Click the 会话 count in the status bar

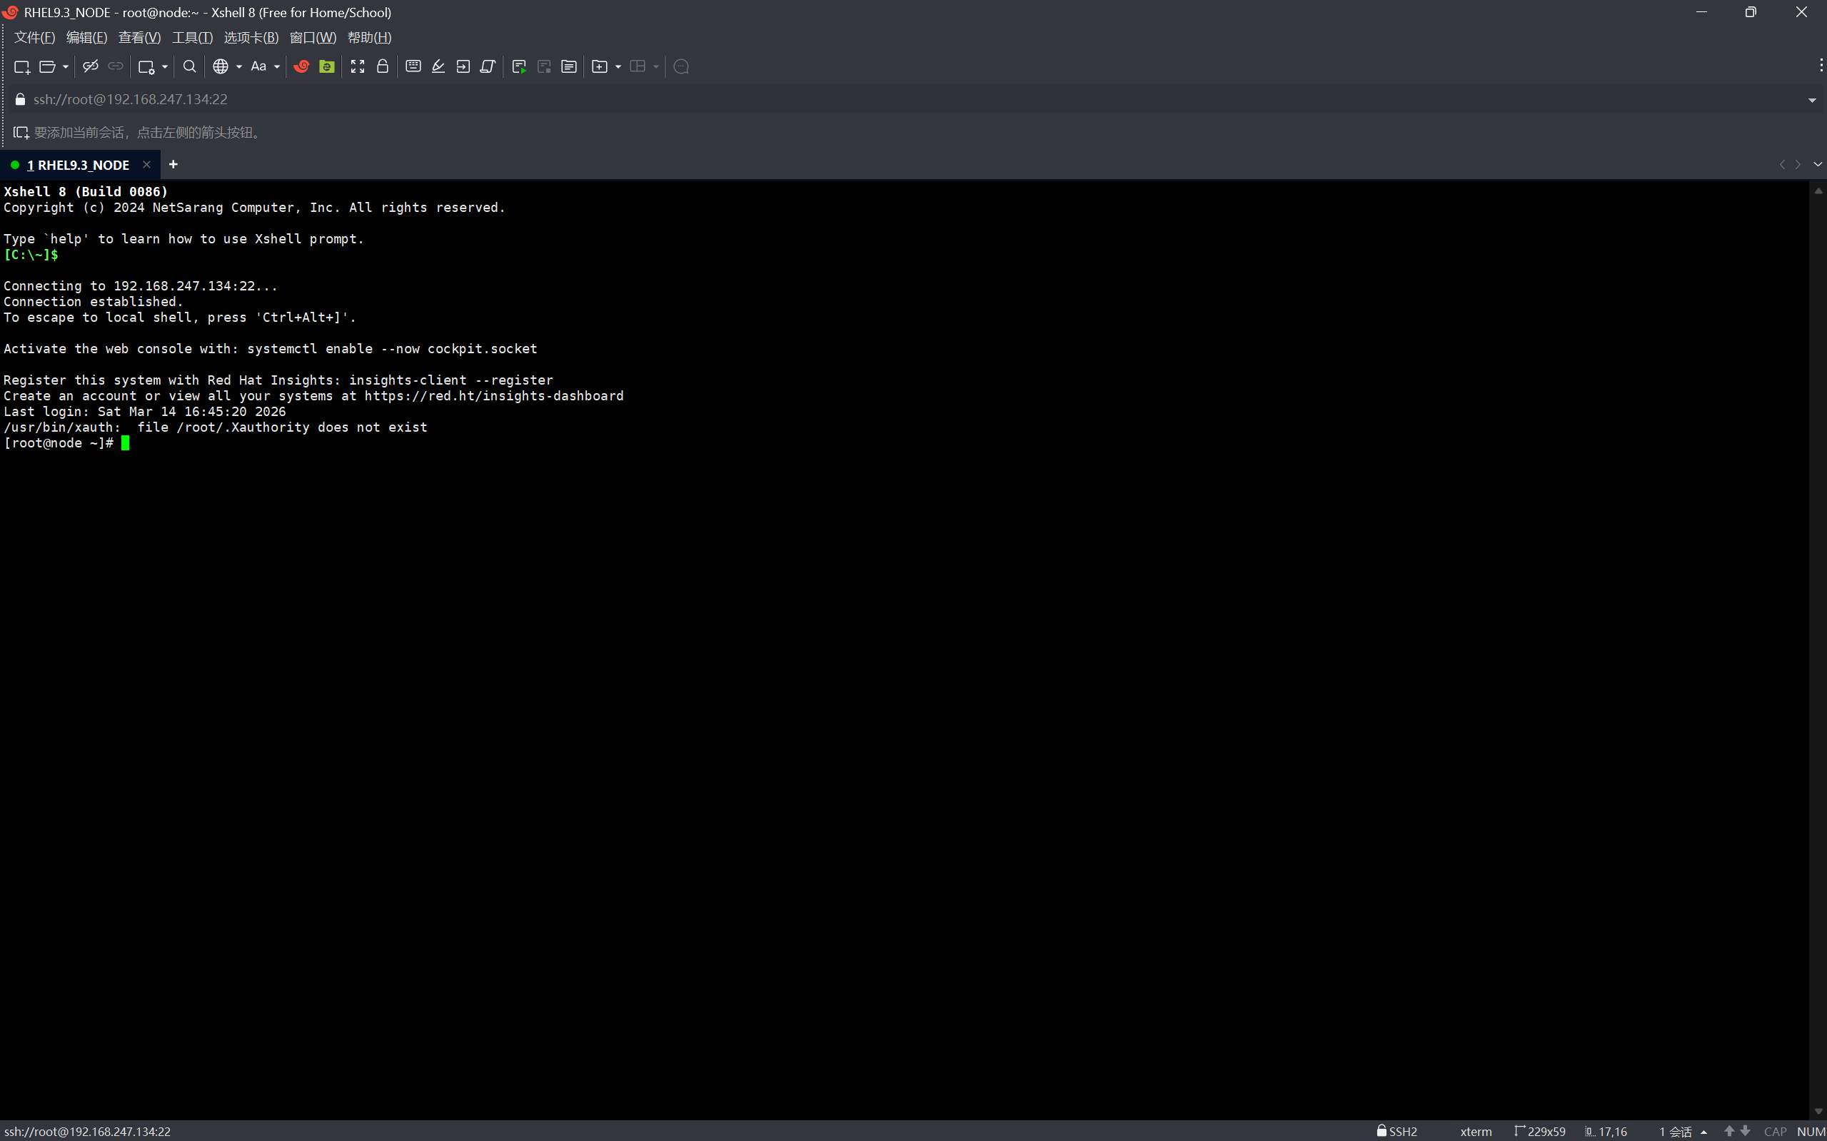pos(1675,1131)
